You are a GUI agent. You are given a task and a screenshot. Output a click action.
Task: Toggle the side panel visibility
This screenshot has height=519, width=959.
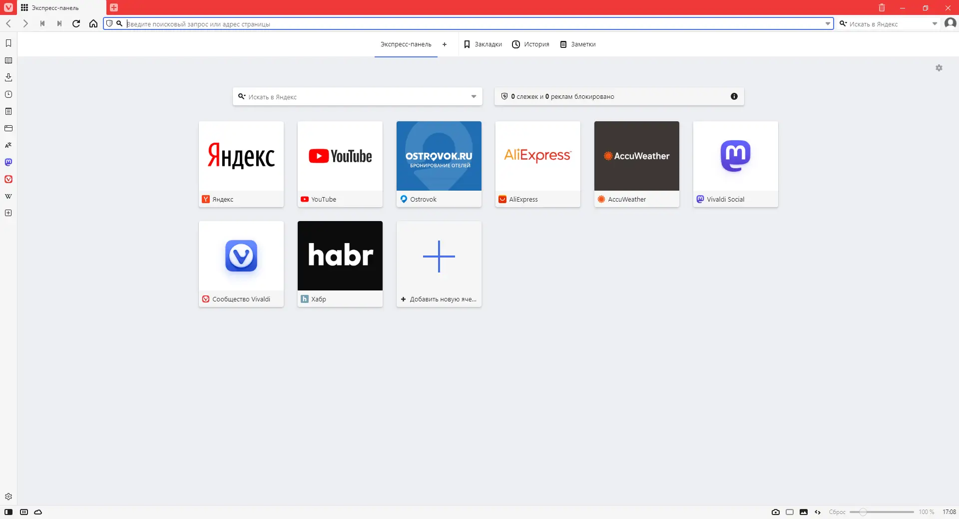coord(8,512)
